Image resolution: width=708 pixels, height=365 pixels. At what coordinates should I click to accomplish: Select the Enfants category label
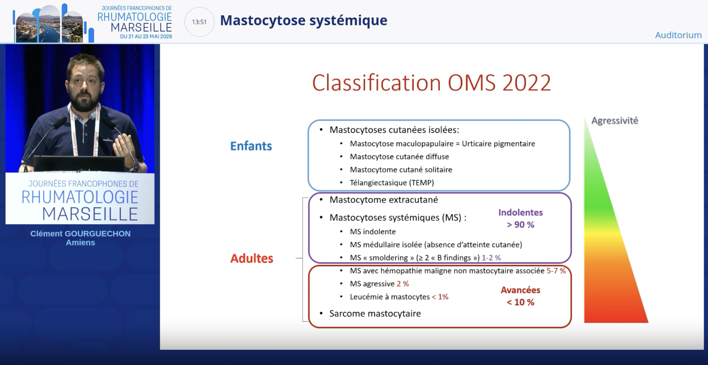(251, 146)
